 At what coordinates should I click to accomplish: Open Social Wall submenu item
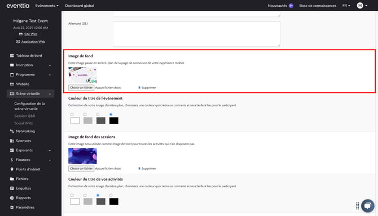click(x=23, y=123)
